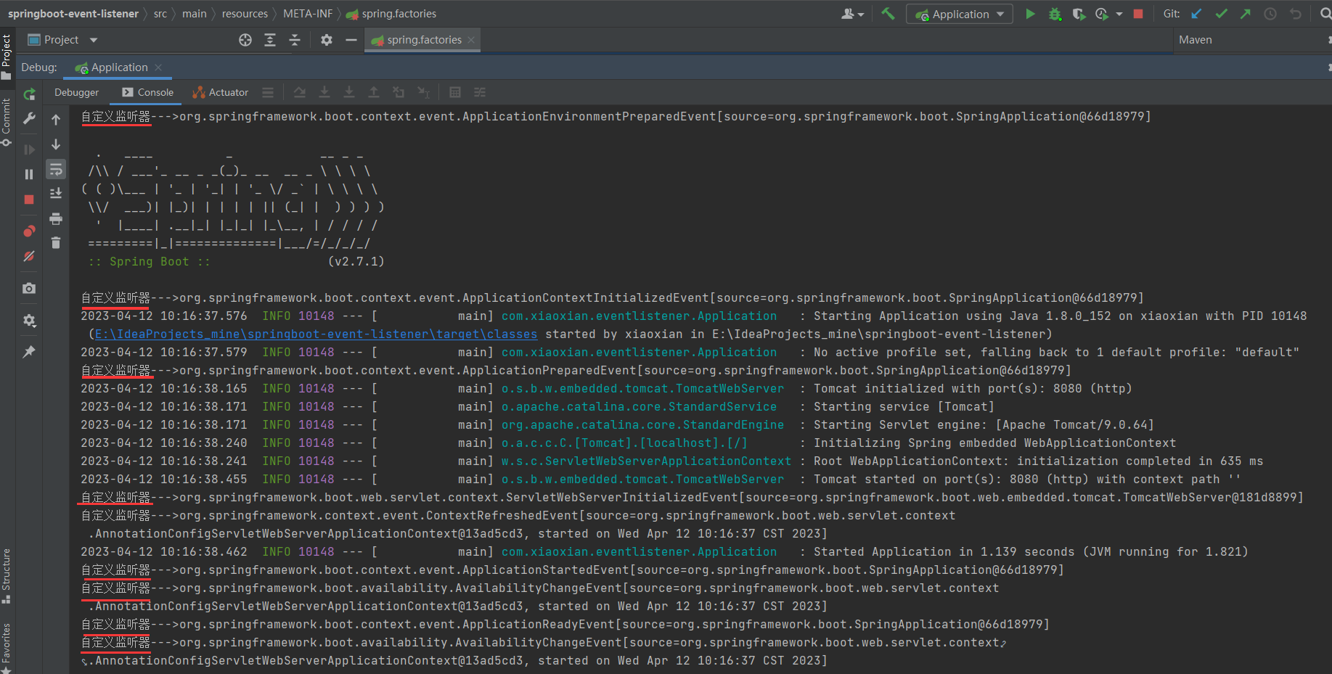Open the Commit tool window on the left stripe
1332x674 pixels.
point(7,122)
